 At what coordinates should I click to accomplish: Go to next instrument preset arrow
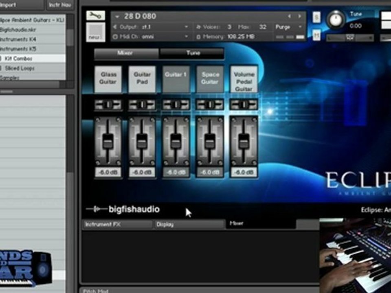299,16
